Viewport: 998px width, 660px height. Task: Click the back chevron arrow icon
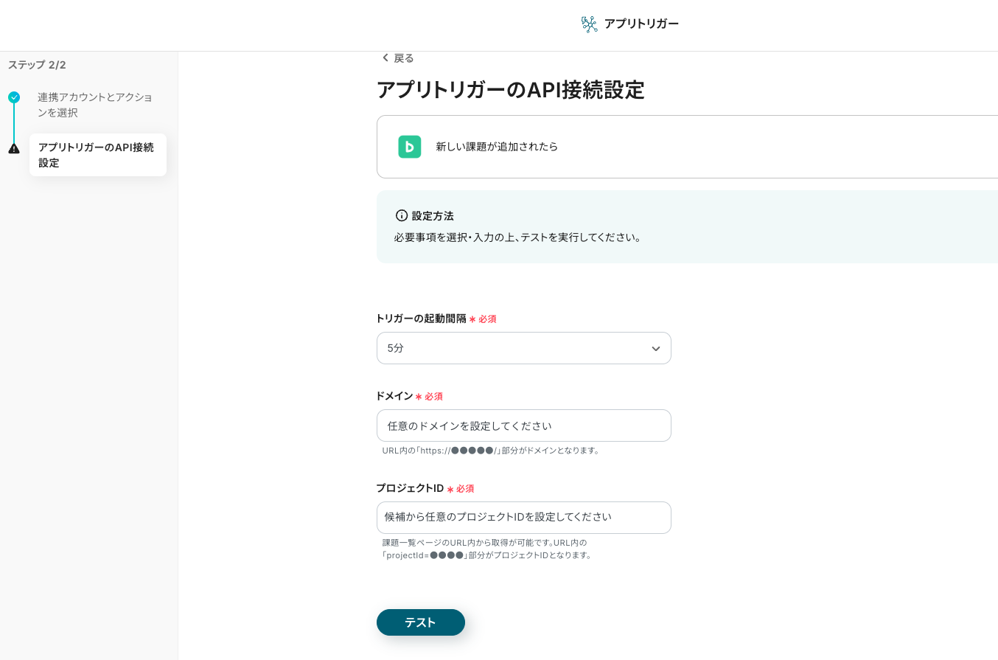tap(385, 58)
